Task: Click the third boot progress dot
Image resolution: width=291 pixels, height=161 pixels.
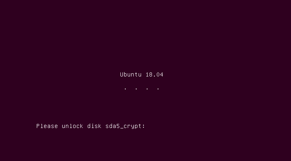Action: pos(147,89)
